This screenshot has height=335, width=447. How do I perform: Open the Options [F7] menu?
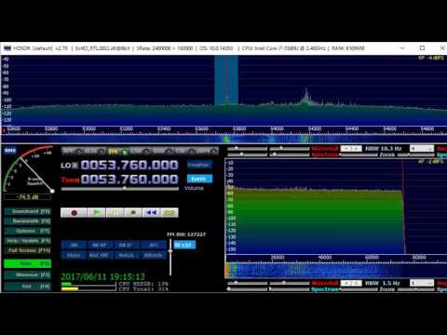click(x=28, y=231)
